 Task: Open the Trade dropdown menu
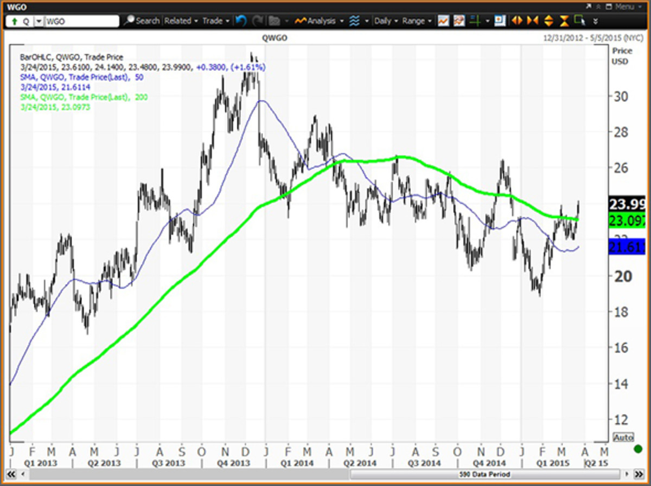click(x=215, y=21)
